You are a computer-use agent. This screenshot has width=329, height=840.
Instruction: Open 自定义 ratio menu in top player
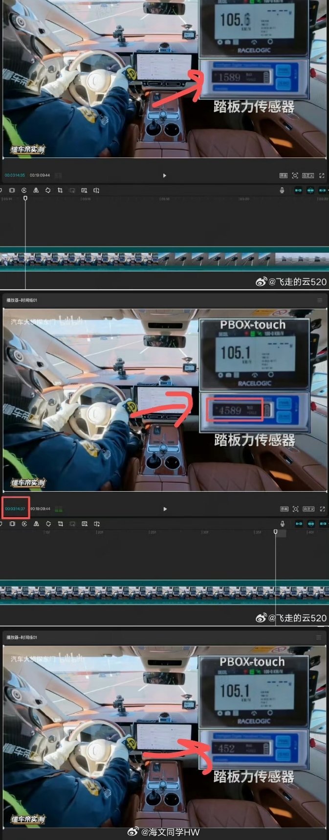(x=308, y=175)
